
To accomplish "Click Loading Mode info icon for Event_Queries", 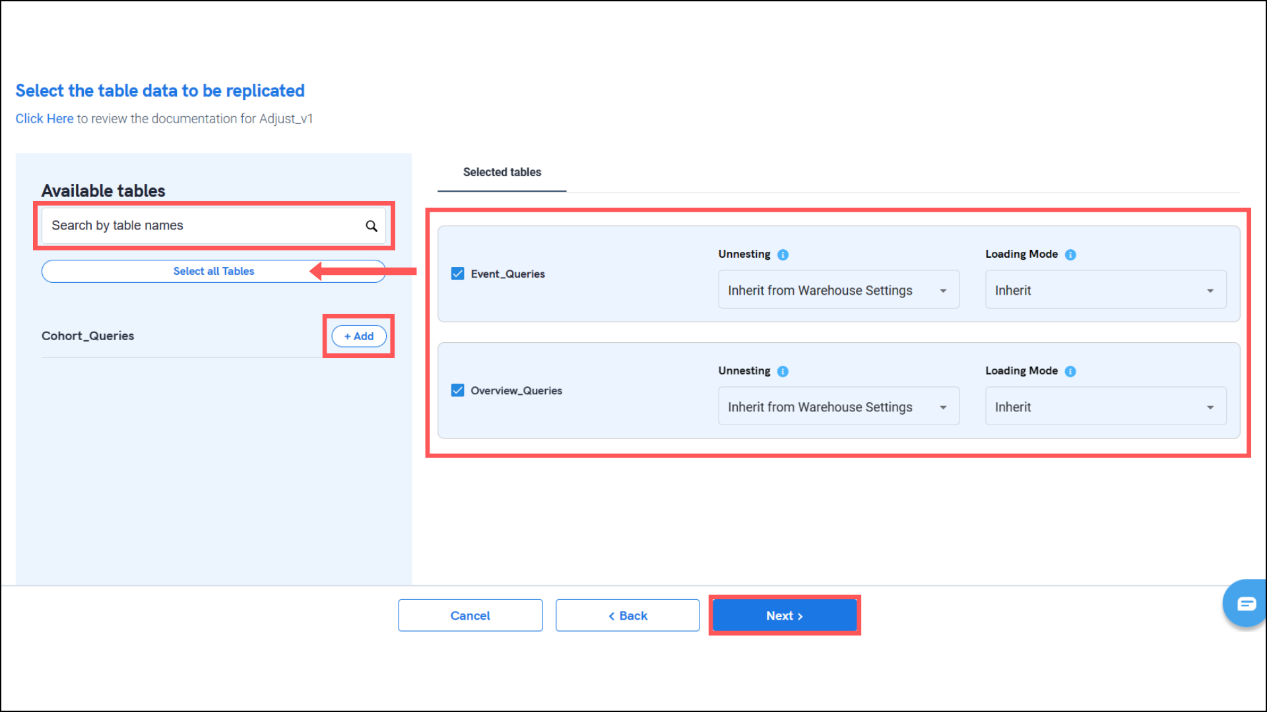I will point(1070,254).
